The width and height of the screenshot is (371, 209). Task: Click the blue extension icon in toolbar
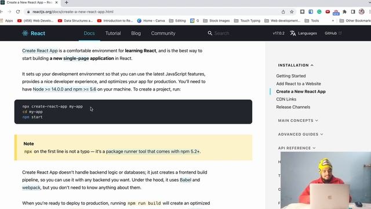311,12
